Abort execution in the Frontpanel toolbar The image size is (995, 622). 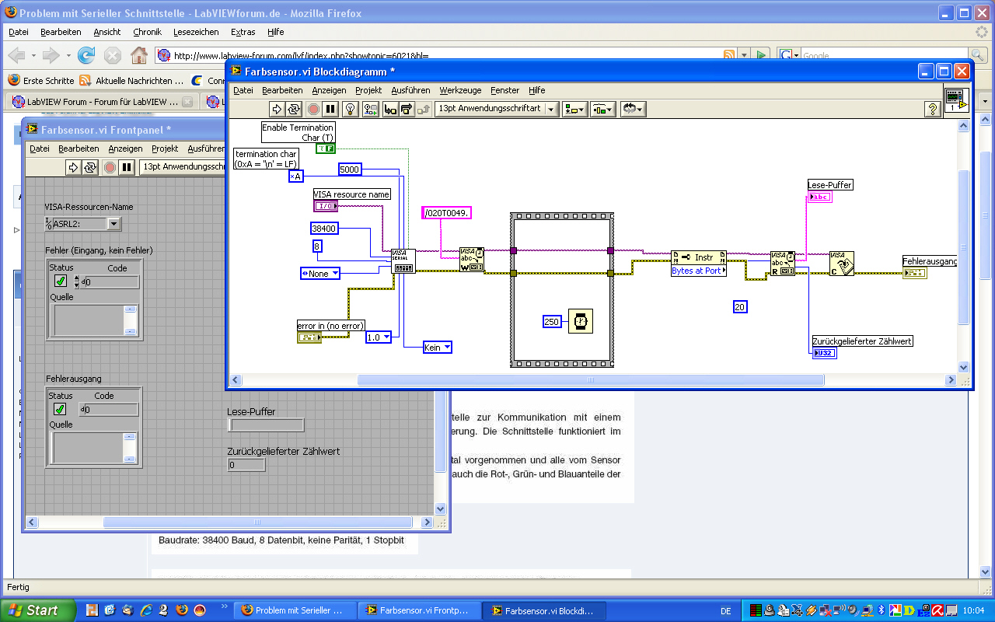110,166
